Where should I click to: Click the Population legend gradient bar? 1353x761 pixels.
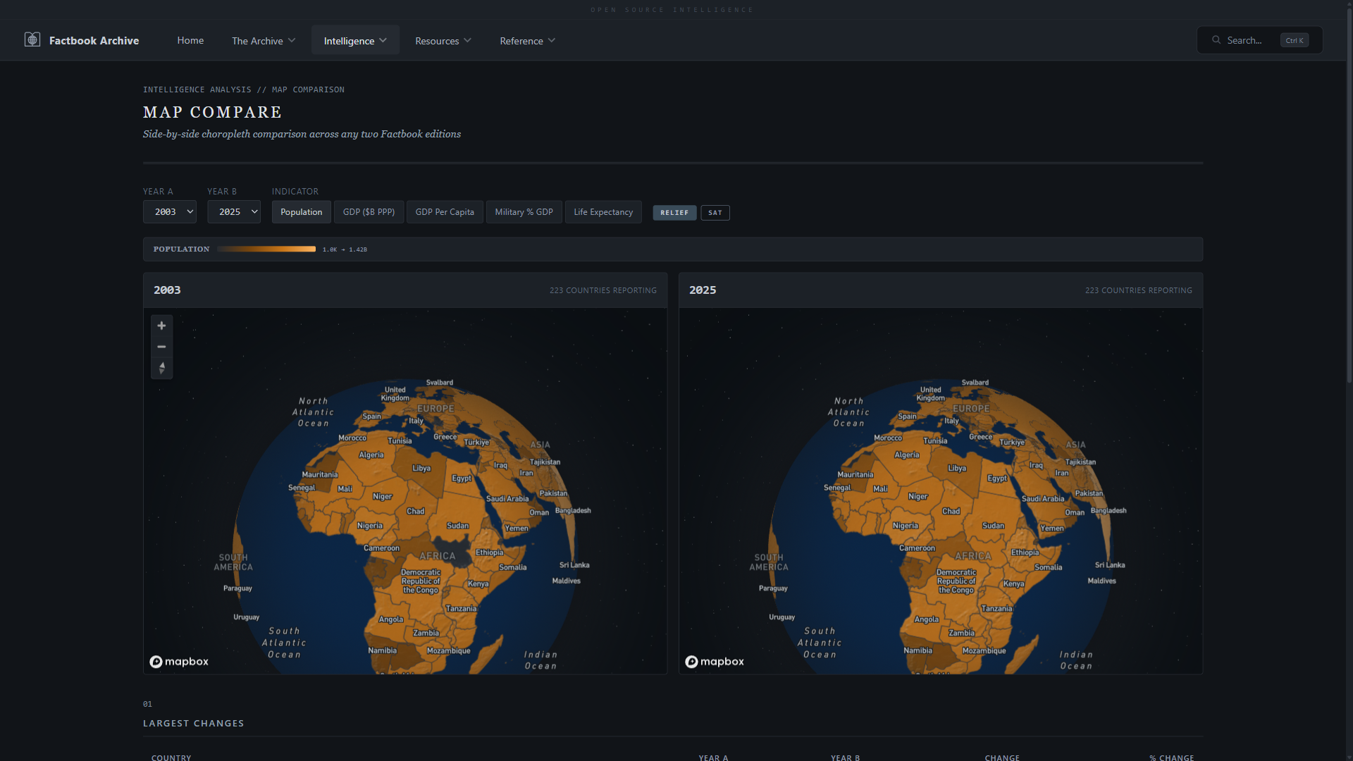(266, 249)
